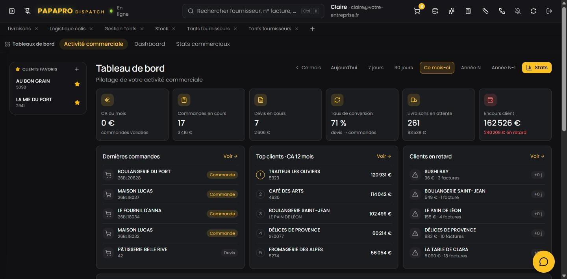The height and width of the screenshot is (279, 567).
Task: Open CAFÉ DES ARTS top client row
Action: 324,194
